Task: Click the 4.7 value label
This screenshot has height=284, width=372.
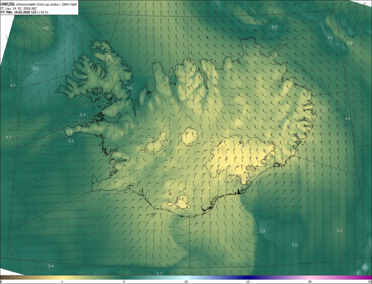Action: coord(13,85)
